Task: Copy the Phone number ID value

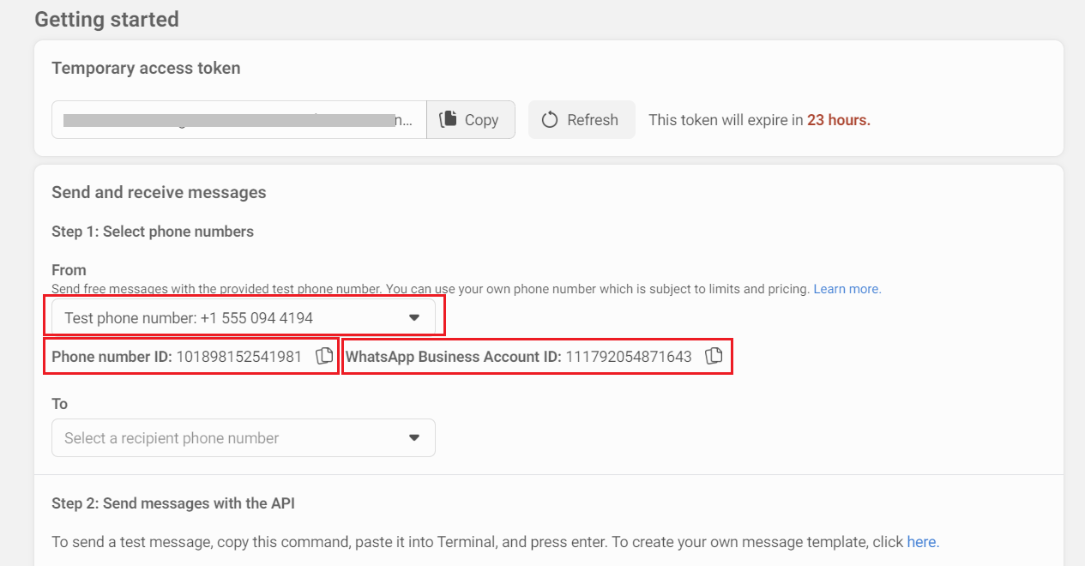Action: pos(324,357)
